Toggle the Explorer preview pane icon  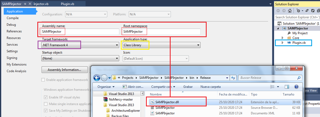point(287,87)
